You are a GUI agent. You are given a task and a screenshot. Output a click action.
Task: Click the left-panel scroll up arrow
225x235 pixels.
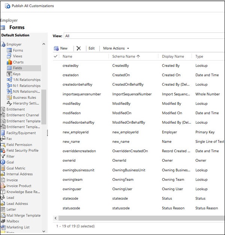click(44, 44)
